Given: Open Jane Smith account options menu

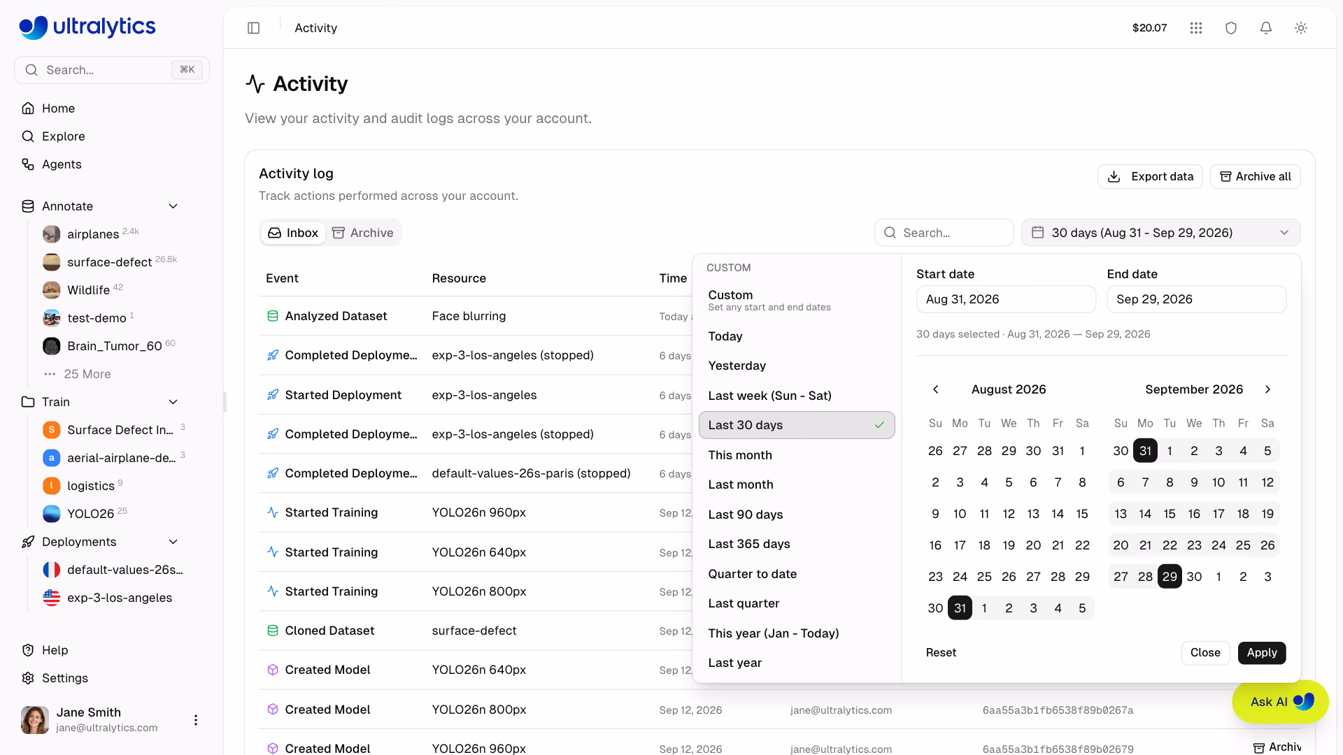Looking at the screenshot, I should [196, 720].
